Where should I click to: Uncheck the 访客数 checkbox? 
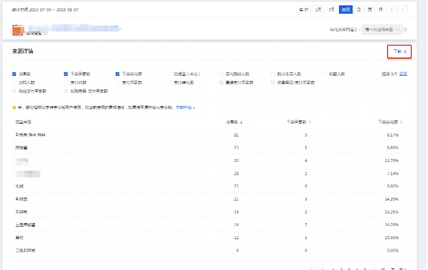click(x=14, y=74)
